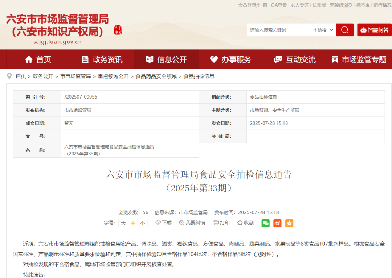Set font size to 中

(133, 223)
